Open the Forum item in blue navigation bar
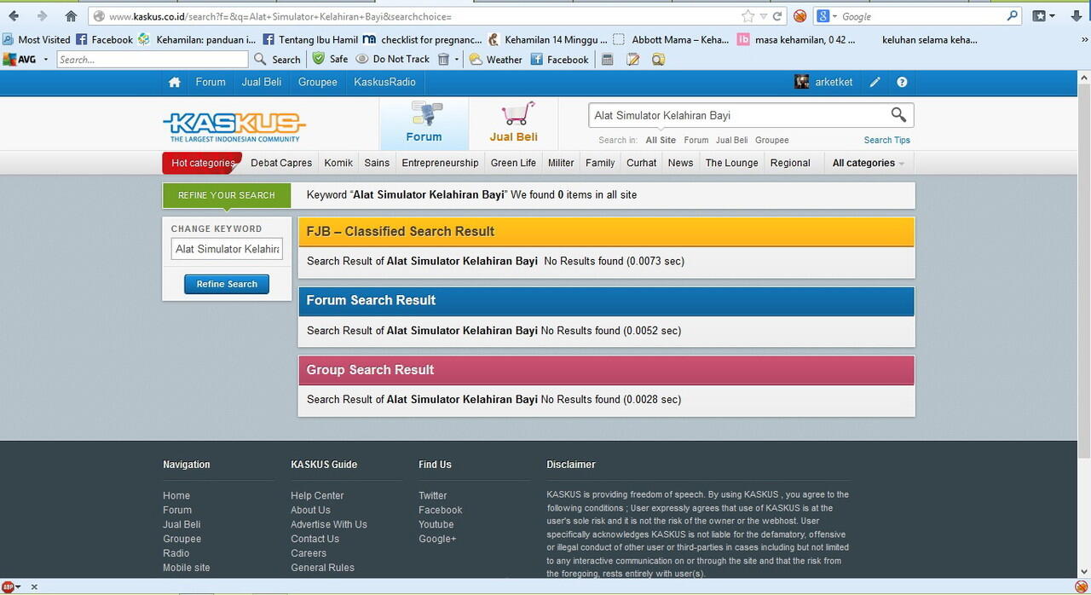 [211, 82]
